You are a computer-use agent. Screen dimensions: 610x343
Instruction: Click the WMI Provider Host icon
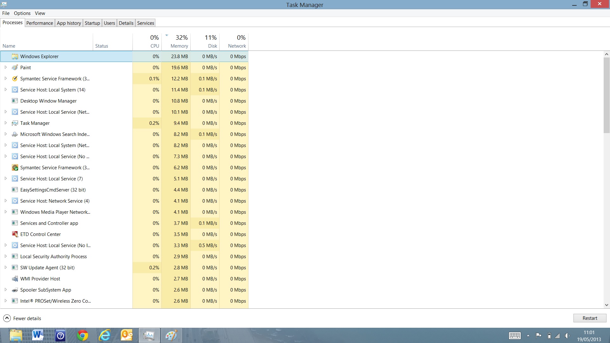[15, 279]
